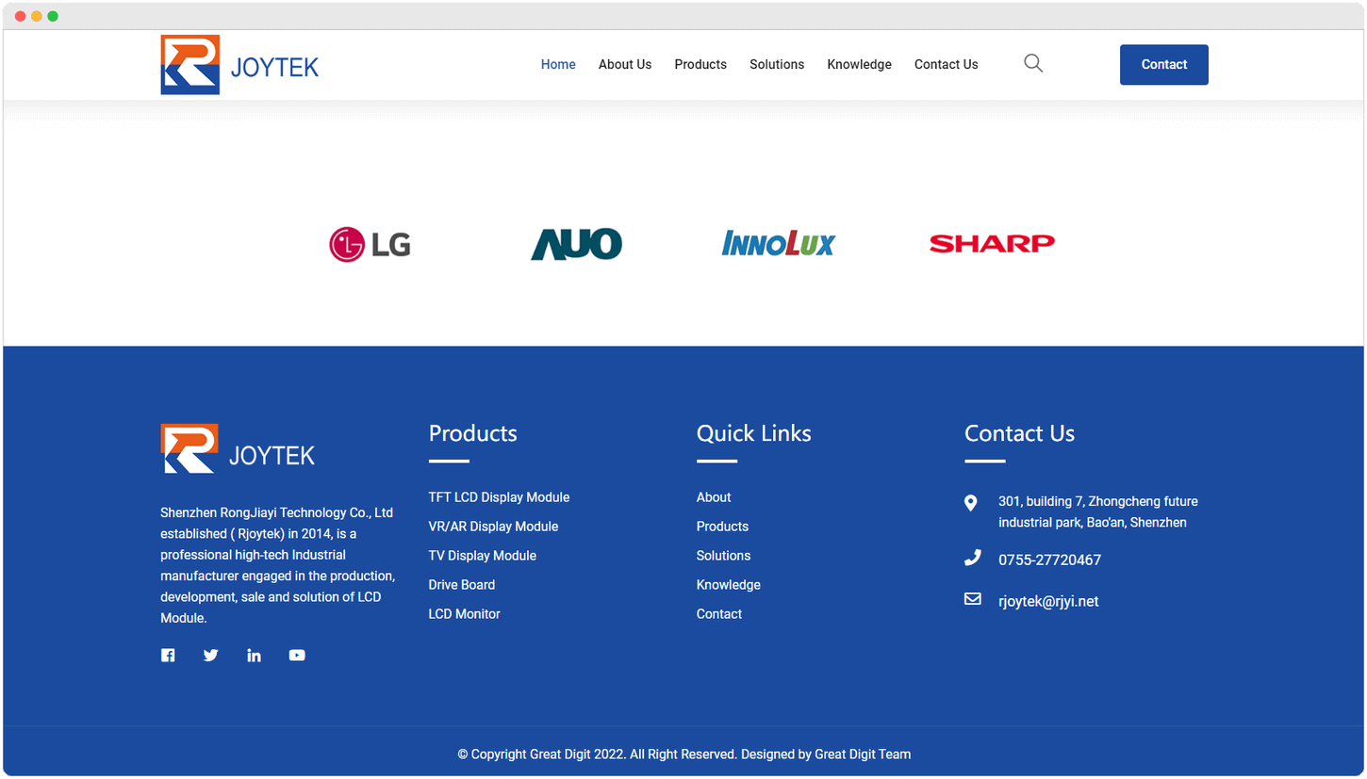This screenshot has width=1367, height=779.
Task: Open Knowledge in header menu
Action: point(859,65)
